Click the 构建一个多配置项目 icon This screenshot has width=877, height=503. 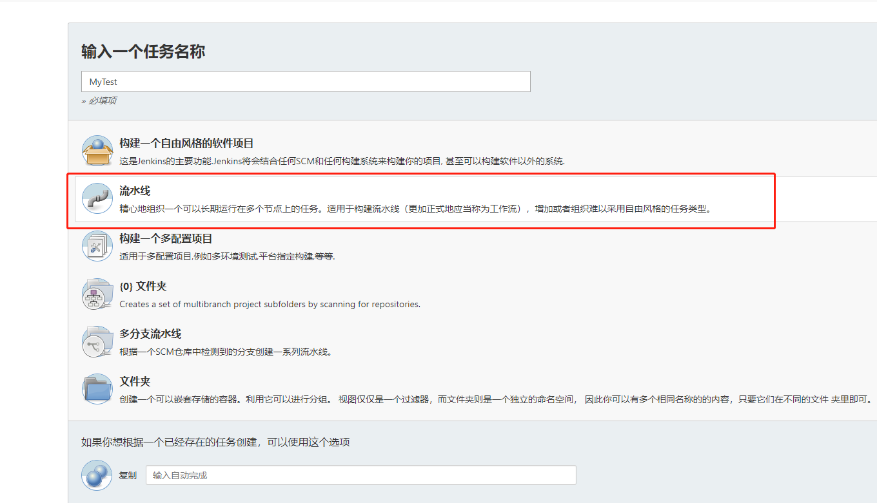click(97, 246)
